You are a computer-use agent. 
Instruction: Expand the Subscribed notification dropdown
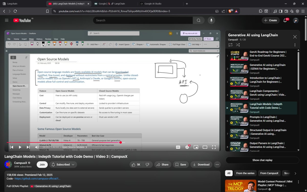pyautogui.click(x=63, y=165)
